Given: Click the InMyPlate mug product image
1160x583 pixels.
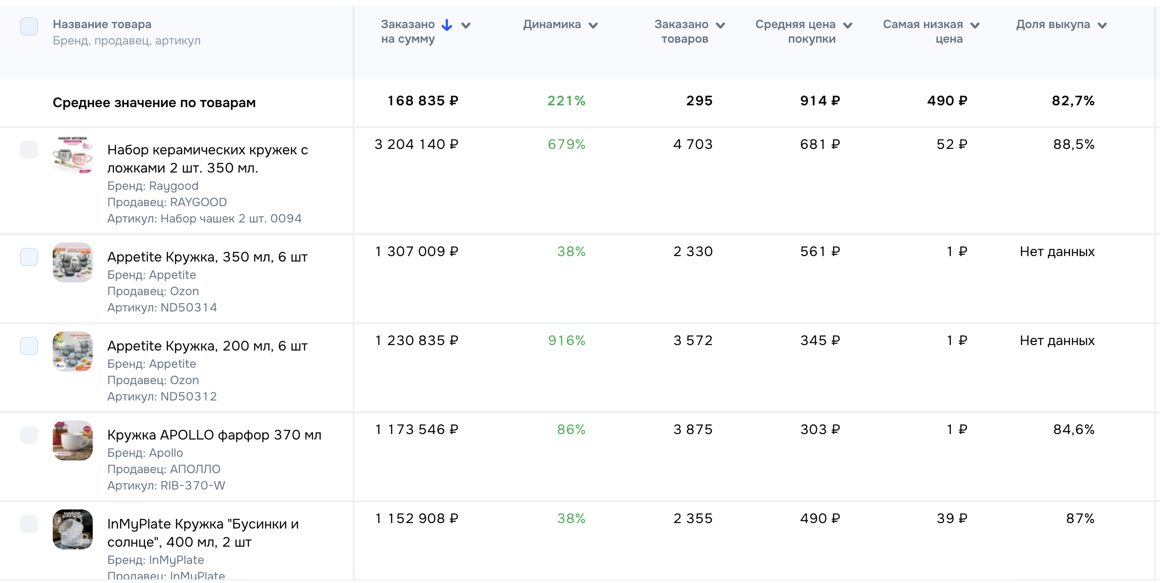Looking at the screenshot, I should [73, 529].
